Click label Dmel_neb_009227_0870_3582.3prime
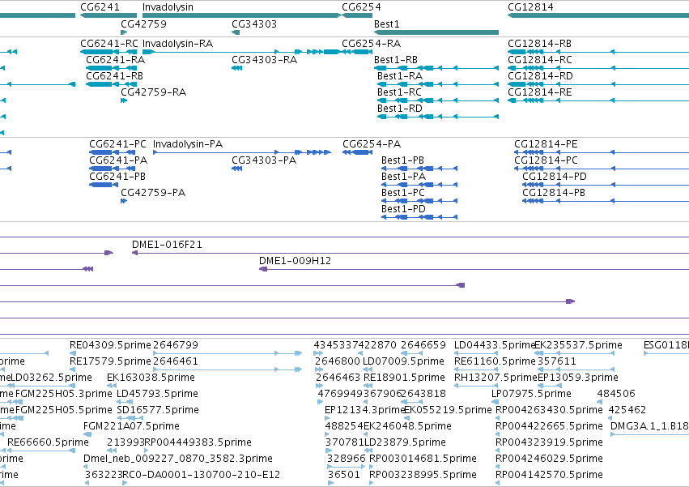Image resolution: width=689 pixels, height=487 pixels. 178,459
